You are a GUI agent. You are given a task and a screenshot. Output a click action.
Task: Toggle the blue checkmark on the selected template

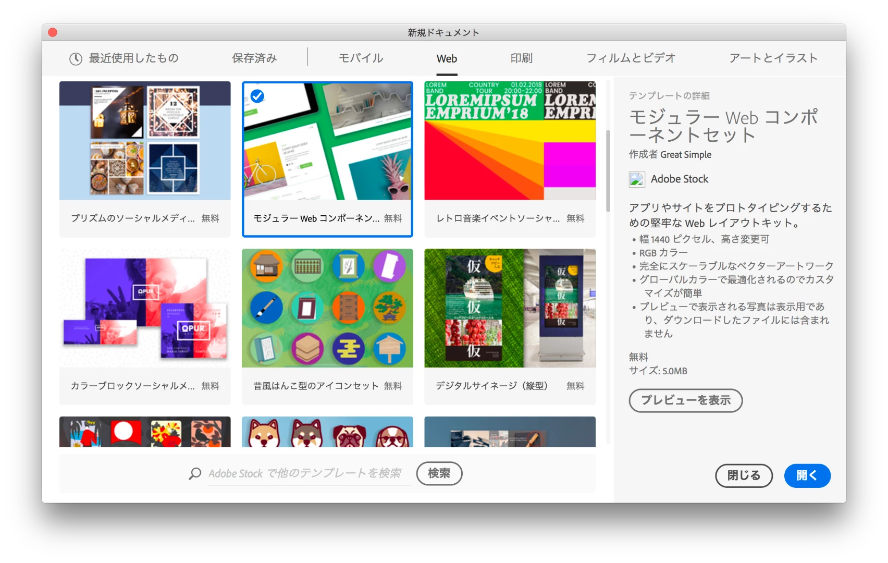click(257, 96)
